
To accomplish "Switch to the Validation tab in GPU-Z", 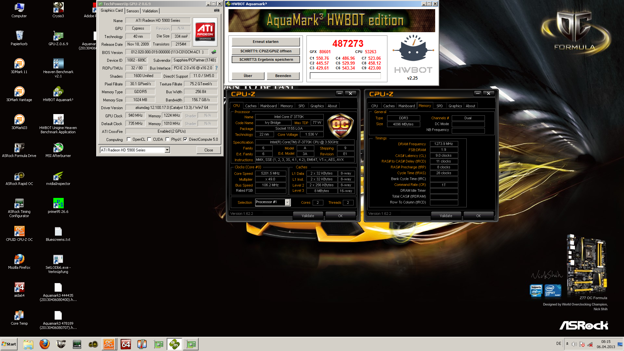I will (x=150, y=11).
